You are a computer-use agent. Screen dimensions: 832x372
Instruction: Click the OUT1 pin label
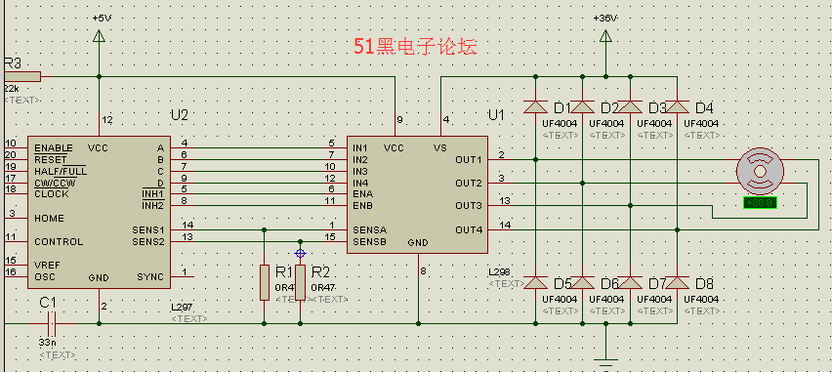pyautogui.click(x=468, y=160)
